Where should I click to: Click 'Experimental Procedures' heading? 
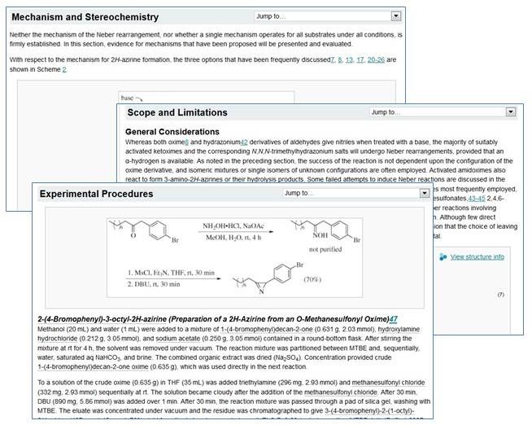click(96, 194)
